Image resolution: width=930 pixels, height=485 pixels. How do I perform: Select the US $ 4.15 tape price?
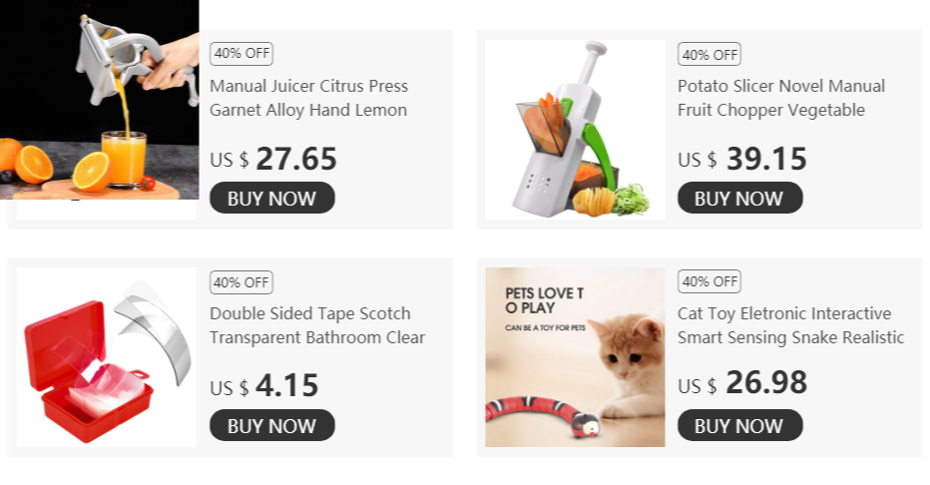pos(264,386)
